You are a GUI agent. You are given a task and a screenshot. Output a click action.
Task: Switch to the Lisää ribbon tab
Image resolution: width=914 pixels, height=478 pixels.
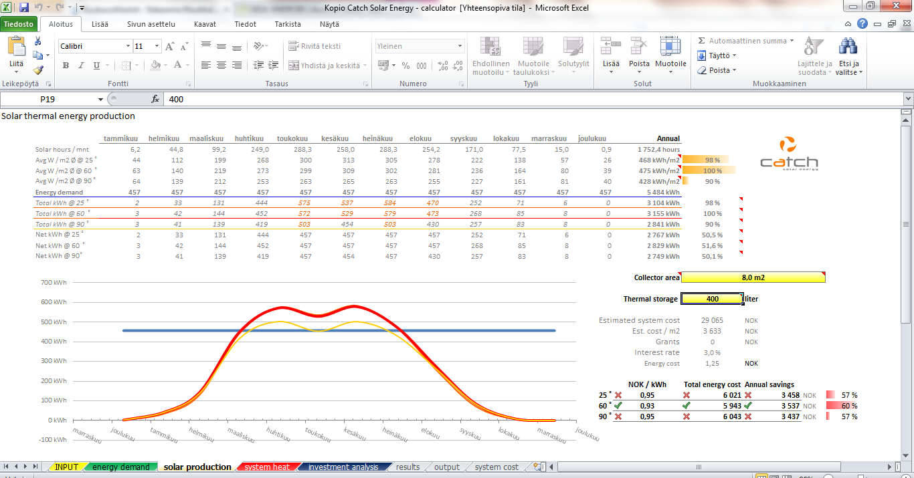click(99, 24)
